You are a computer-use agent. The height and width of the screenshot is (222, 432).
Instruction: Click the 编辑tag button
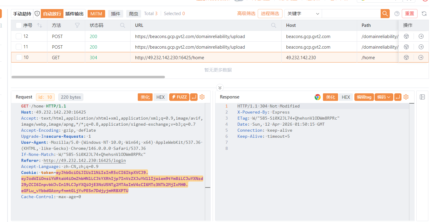tap(364, 97)
